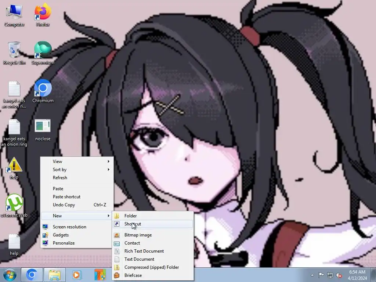Create a new Compressed (zipped) Folder
This screenshot has height=282, width=376.
[153, 267]
